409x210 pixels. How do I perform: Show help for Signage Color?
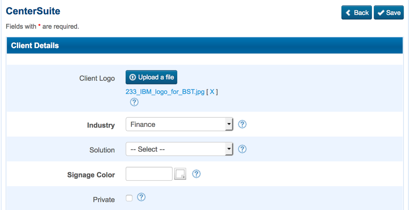click(x=196, y=174)
